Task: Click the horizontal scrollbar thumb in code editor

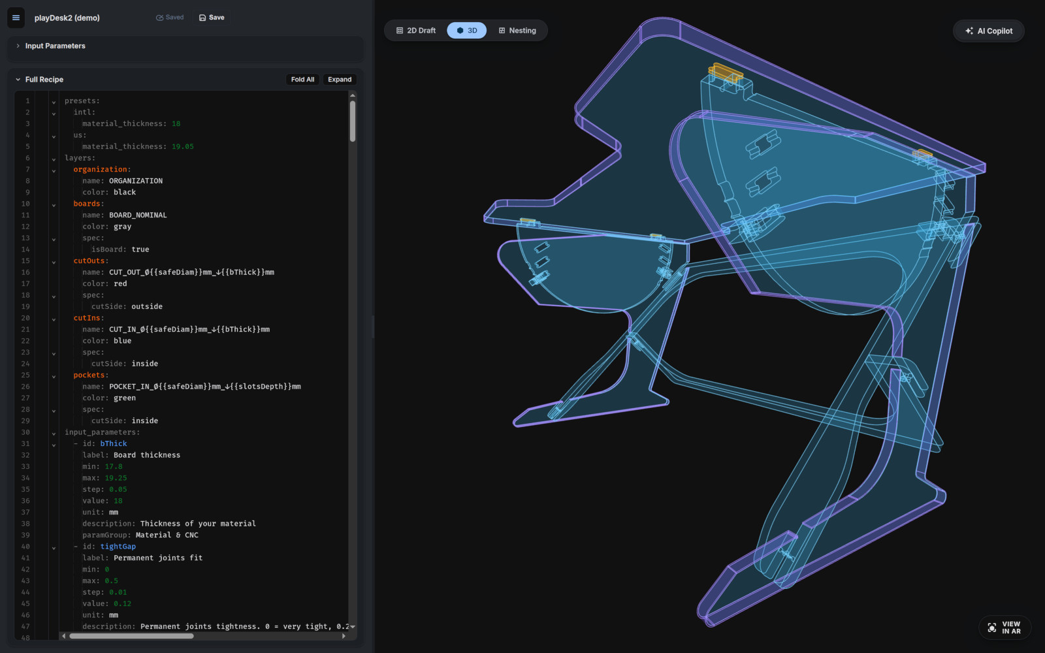Action: tap(131, 636)
